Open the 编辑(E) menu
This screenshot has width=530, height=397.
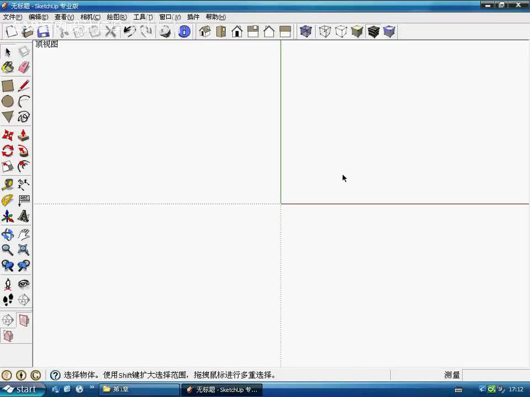38,17
